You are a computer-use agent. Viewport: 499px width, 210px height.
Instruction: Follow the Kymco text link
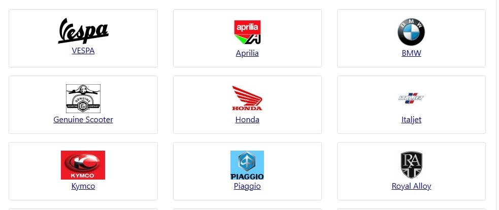[x=83, y=186]
